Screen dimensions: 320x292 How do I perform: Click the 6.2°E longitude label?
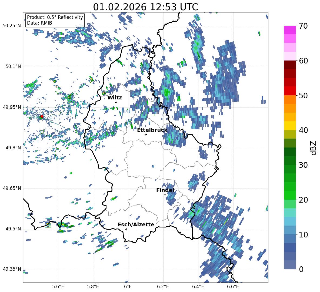click(x=163, y=287)
